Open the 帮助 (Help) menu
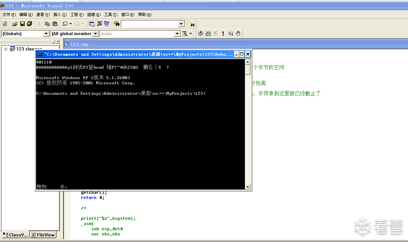This screenshot has height=242, width=408. click(x=145, y=15)
